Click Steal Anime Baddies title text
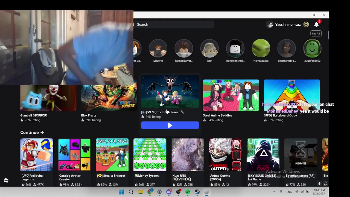This screenshot has width=350, height=197. point(217,115)
